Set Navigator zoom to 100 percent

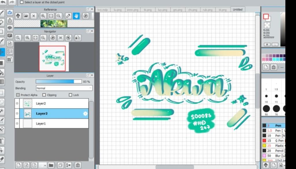coord(18,38)
